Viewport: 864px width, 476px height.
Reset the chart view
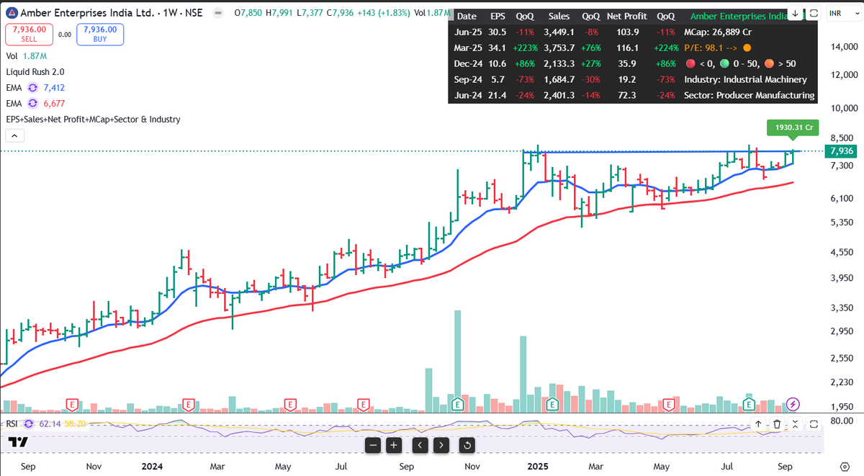(x=467, y=445)
